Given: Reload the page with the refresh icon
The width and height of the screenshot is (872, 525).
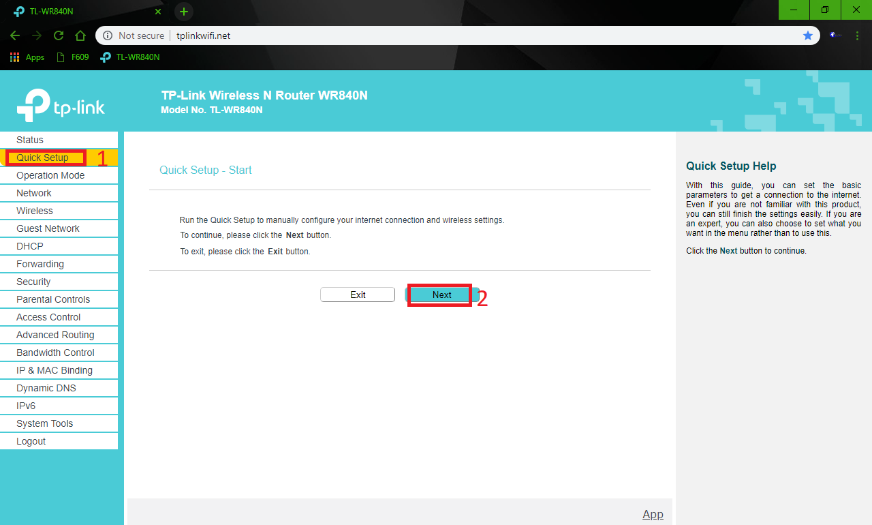Looking at the screenshot, I should coord(59,35).
